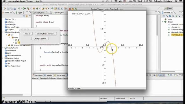
Task: Minimize the Package Explorer panel
Action: tap(27, 12)
